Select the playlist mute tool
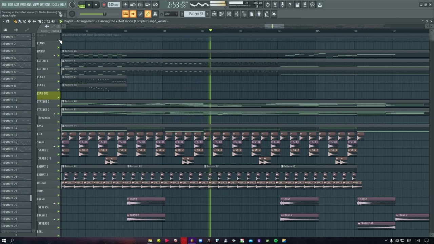This screenshot has width=434, height=244. 29,21
